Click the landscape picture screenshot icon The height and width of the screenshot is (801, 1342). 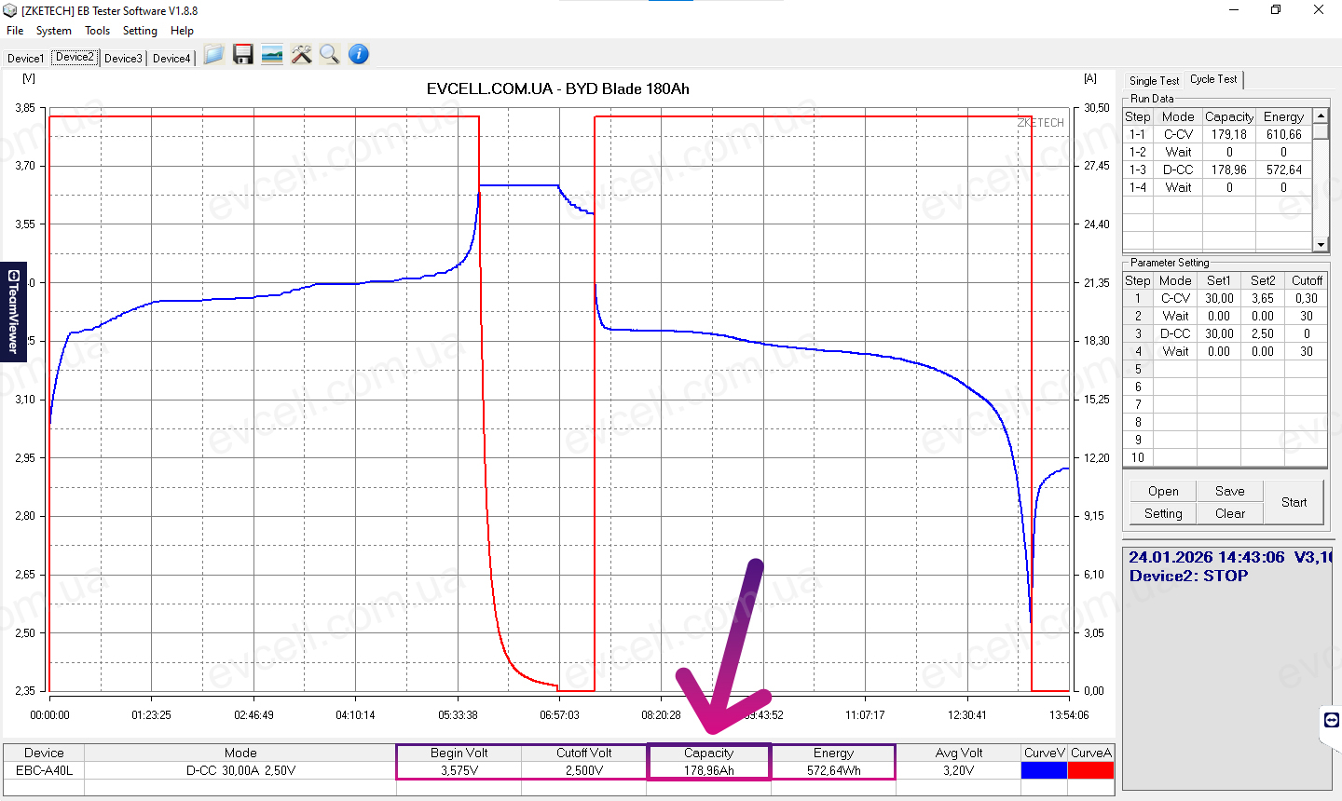[x=272, y=55]
